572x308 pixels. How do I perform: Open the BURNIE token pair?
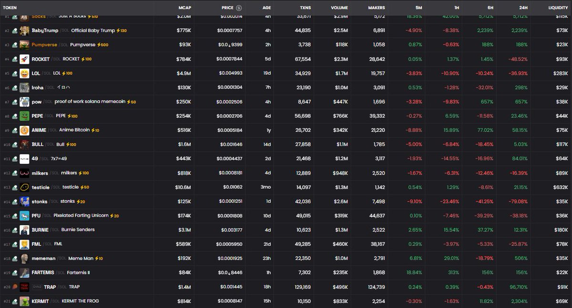coord(40,230)
